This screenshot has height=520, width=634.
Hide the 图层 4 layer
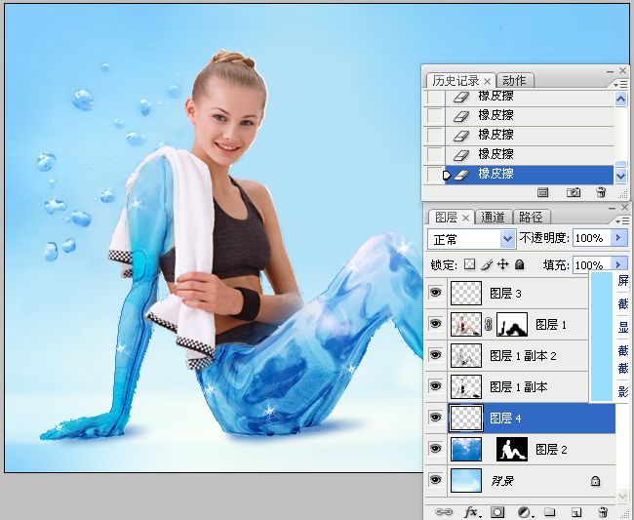pyautogui.click(x=436, y=419)
